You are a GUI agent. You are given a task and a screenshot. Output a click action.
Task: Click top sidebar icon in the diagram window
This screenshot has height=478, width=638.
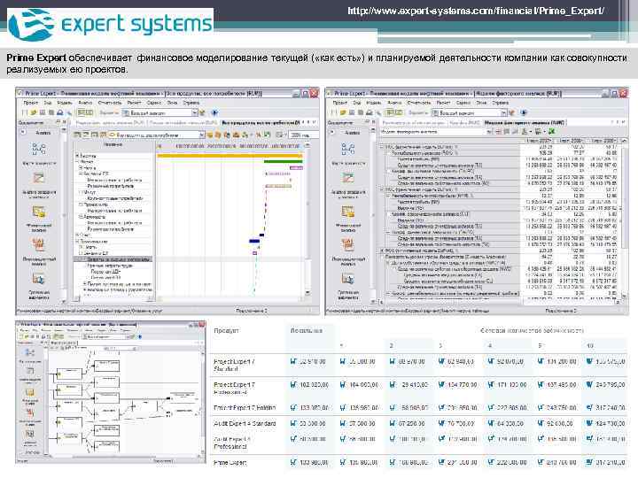30,353
